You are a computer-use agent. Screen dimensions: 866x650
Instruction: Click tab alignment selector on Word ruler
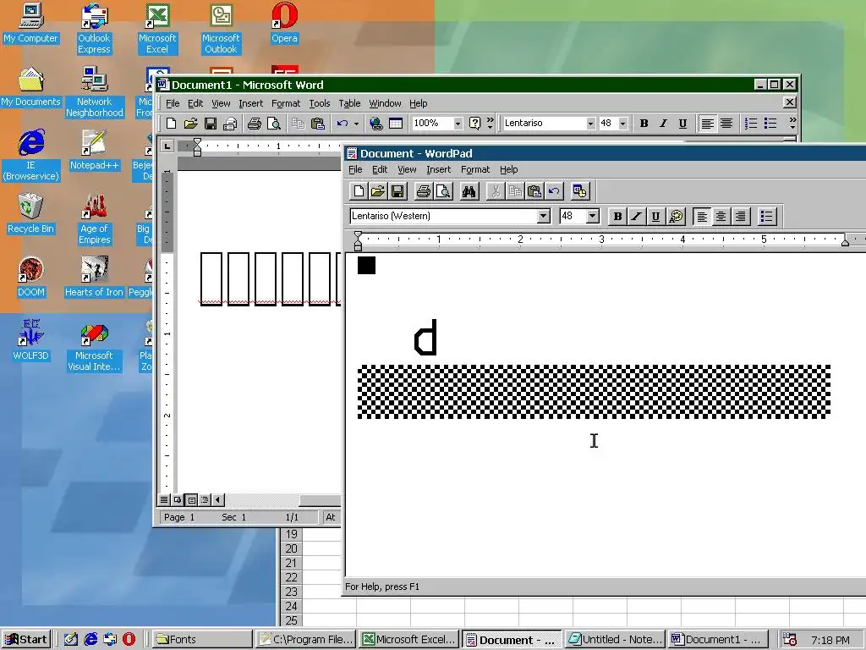click(x=167, y=146)
